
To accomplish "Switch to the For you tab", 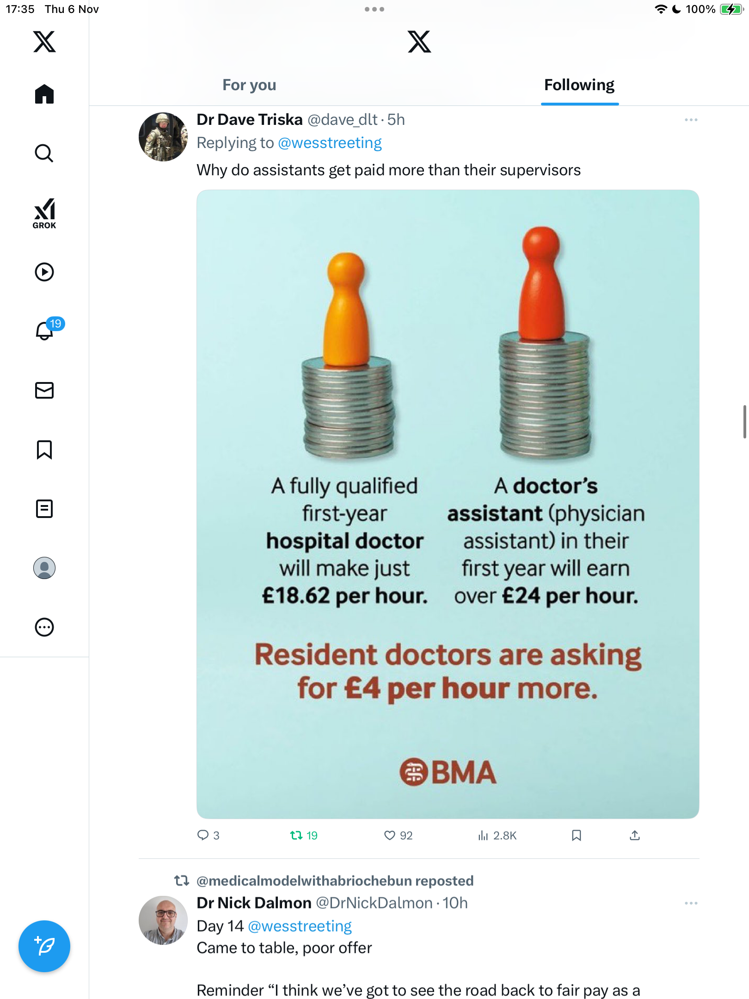I will (x=249, y=85).
